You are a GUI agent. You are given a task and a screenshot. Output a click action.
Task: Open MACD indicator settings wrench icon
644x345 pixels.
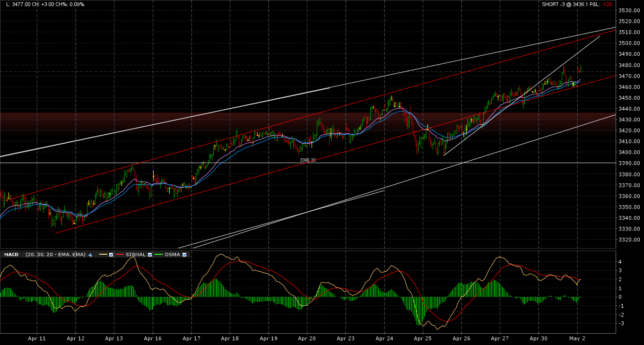click(90, 255)
